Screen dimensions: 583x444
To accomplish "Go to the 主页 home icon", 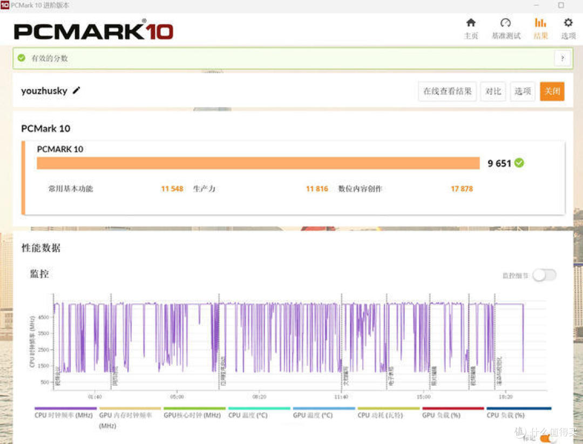I will [471, 23].
